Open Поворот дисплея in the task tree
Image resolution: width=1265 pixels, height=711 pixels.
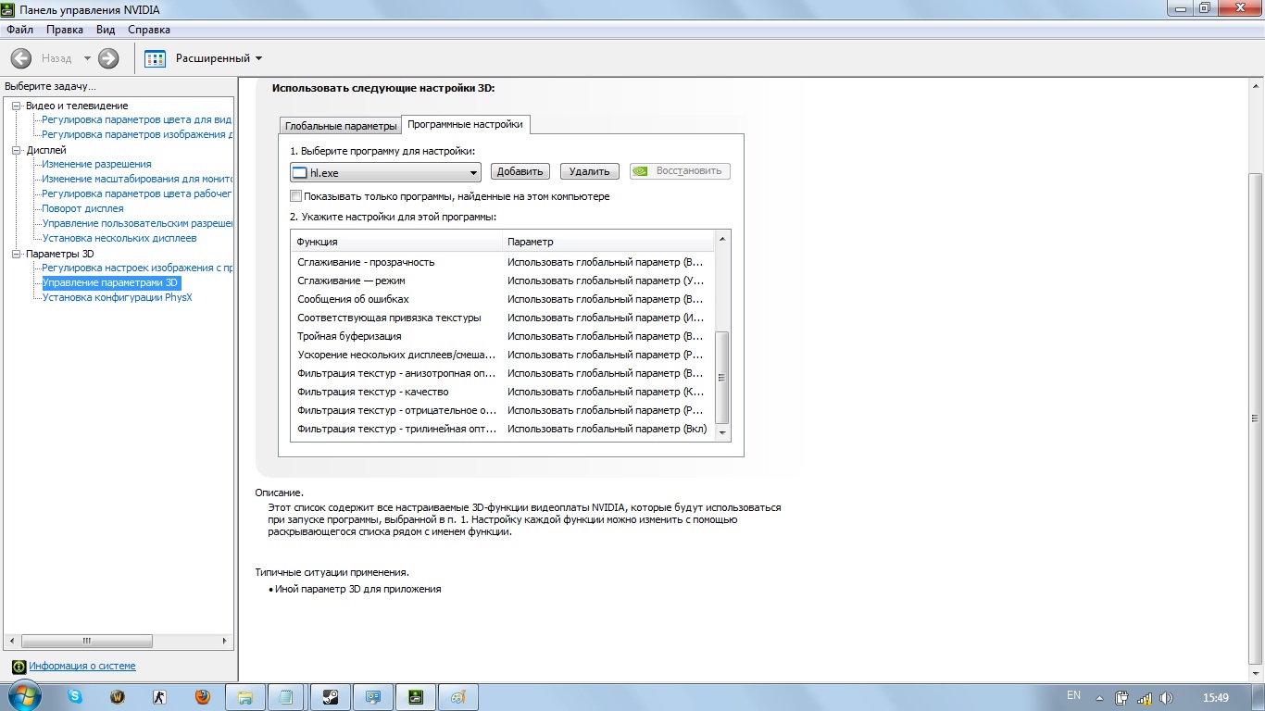click(x=82, y=209)
